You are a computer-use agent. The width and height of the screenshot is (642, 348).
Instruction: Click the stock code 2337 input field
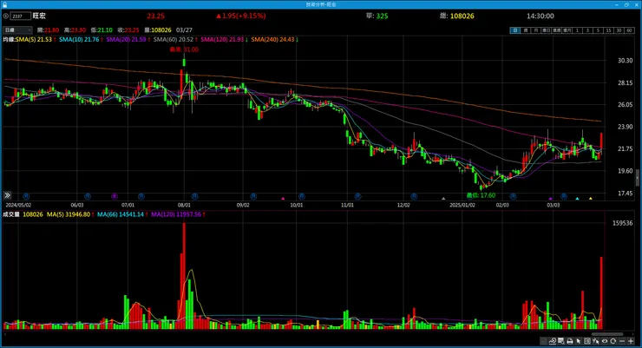click(x=21, y=16)
